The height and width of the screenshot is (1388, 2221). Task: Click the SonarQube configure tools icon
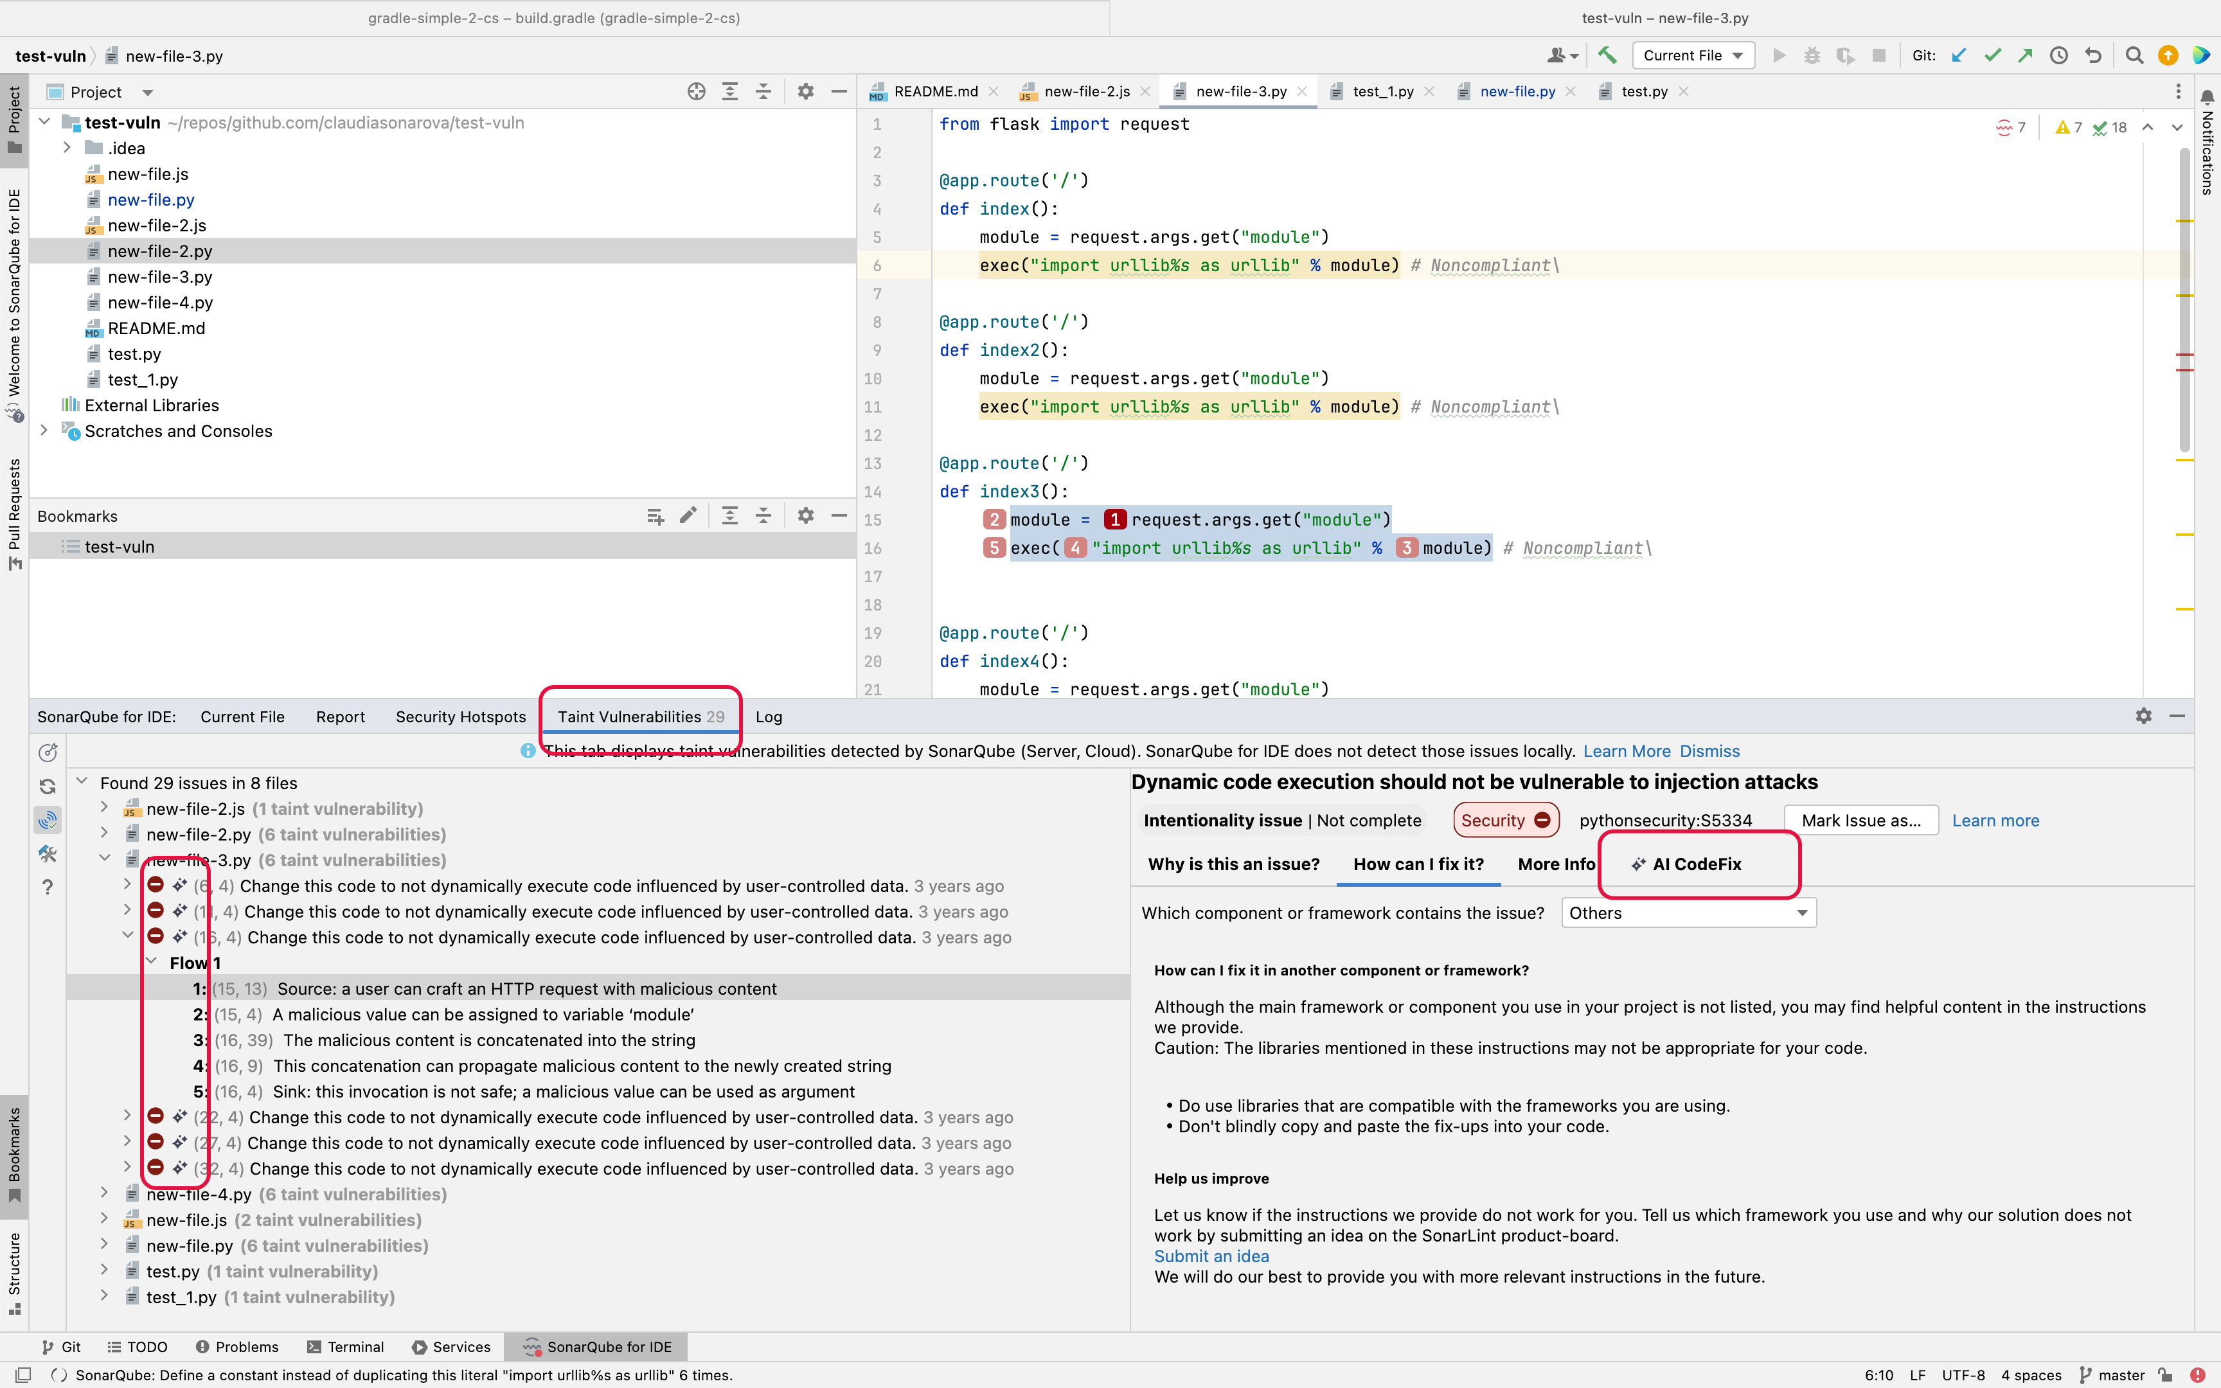(x=48, y=853)
